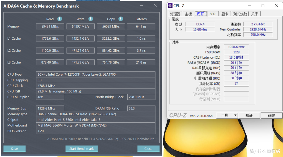Click L3 Cache Write value 471.79 GB/s
This screenshot has width=283, height=157.
click(80, 62)
